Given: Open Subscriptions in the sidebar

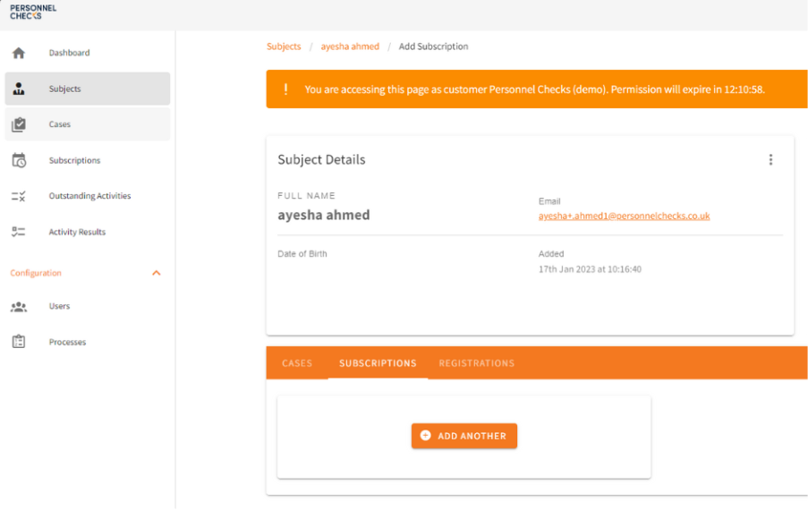Looking at the screenshot, I should pyautogui.click(x=88, y=160).
